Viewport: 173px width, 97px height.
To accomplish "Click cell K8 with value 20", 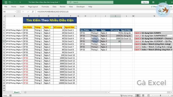I will click(115, 41).
